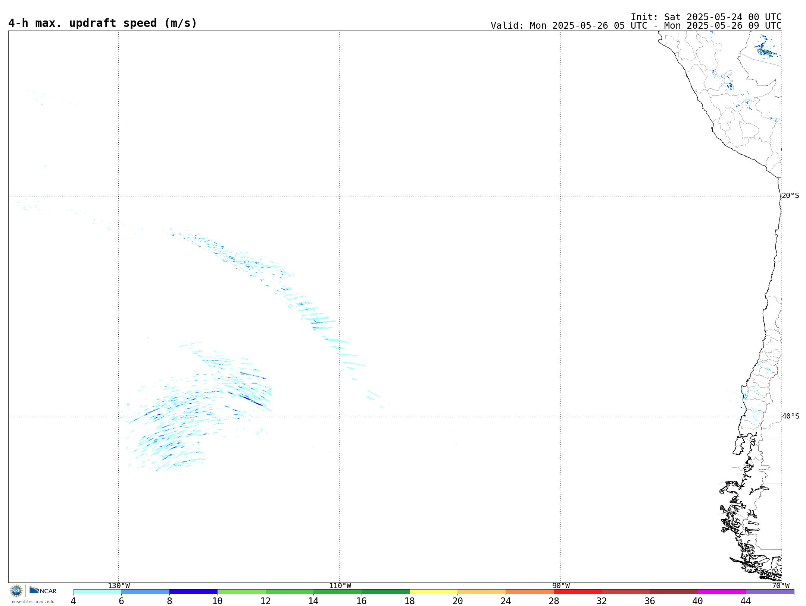Click the colorbar tick label 18
Viewport: 806px width, 606px height.
coord(410,601)
